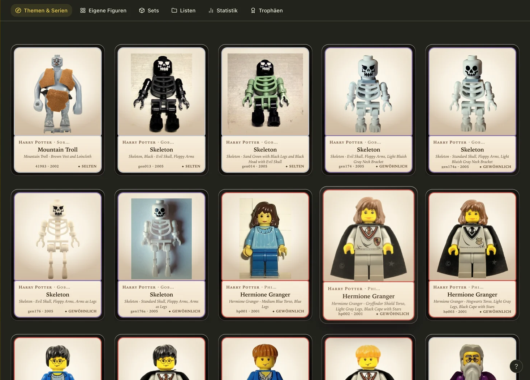This screenshot has width=530, height=380.
Task: Go to the Listen tab
Action: [184, 10]
